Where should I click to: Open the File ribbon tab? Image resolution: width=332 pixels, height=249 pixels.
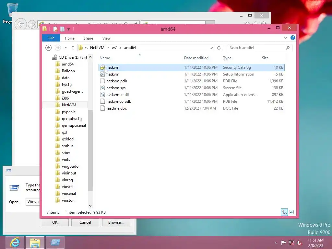click(x=51, y=38)
